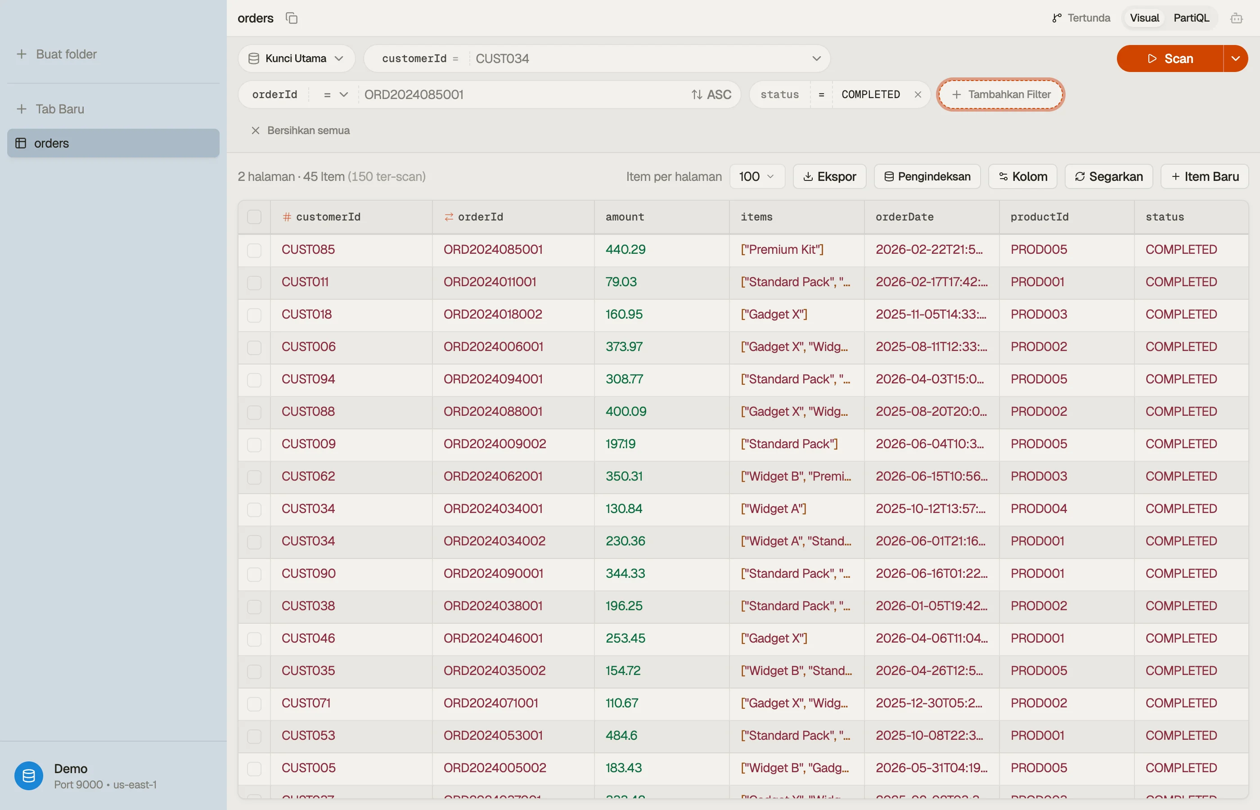Screen dimensions: 1260x810
Task: Expand the Scan button dropdown arrow
Action: tap(1235, 58)
